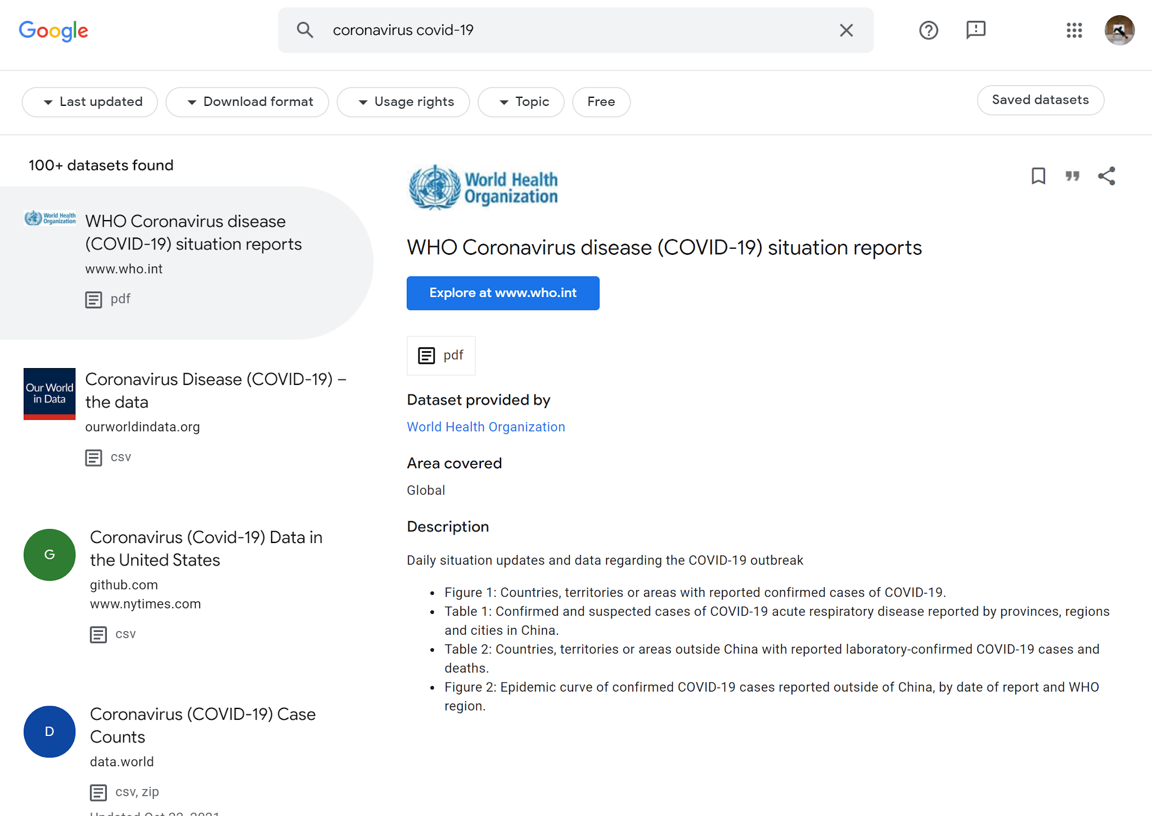Click the 'Dataset provided by' heading
Viewport: 1152px width, 816px height.
click(x=479, y=400)
